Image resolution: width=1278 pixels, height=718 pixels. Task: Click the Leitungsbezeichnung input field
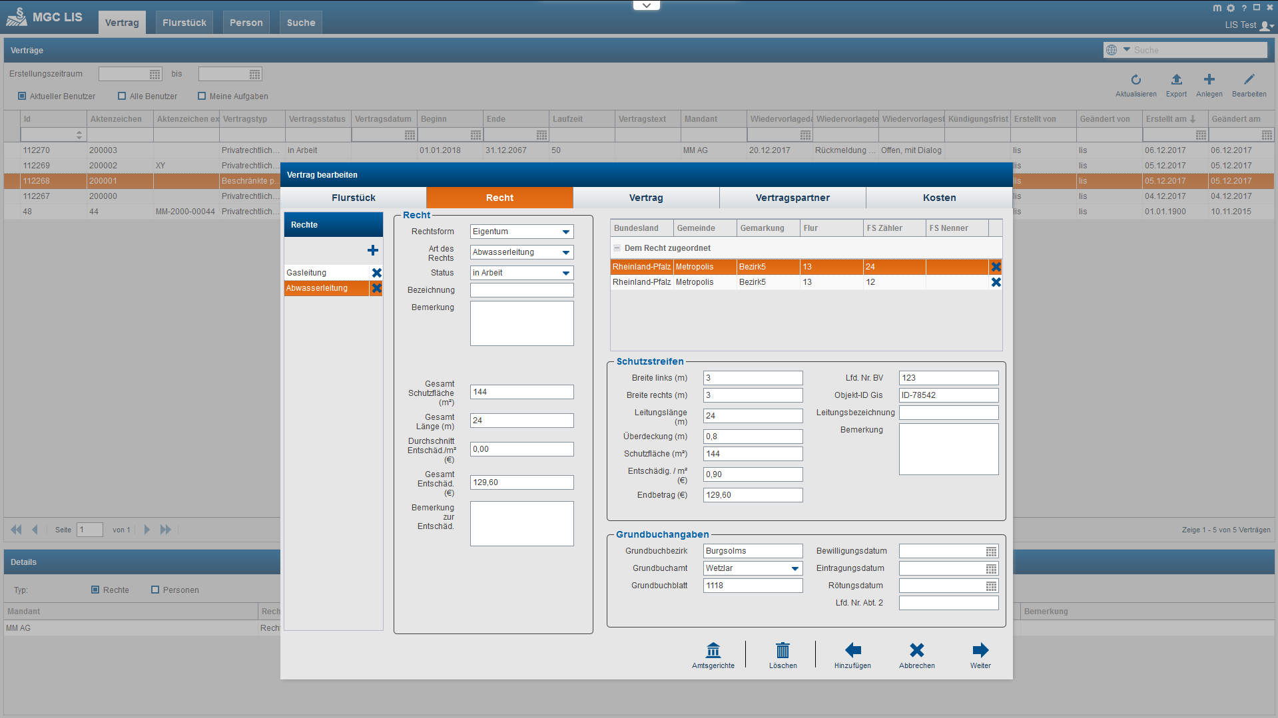(x=948, y=413)
